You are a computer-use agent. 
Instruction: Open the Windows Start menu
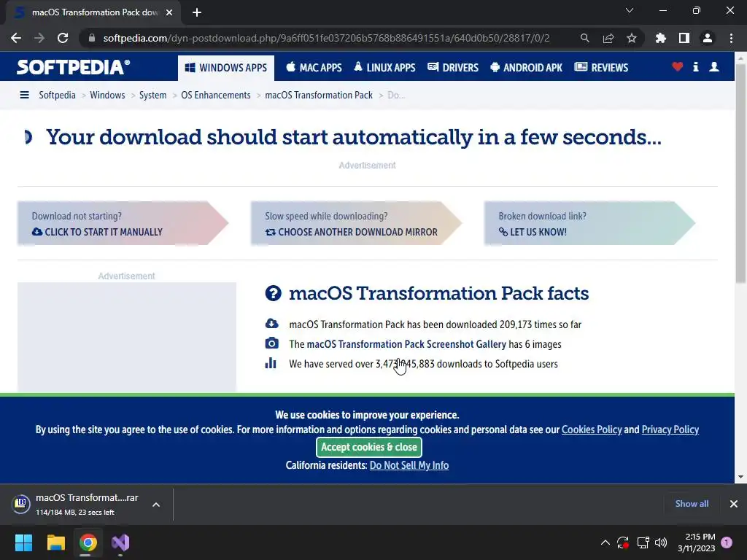[23, 542]
